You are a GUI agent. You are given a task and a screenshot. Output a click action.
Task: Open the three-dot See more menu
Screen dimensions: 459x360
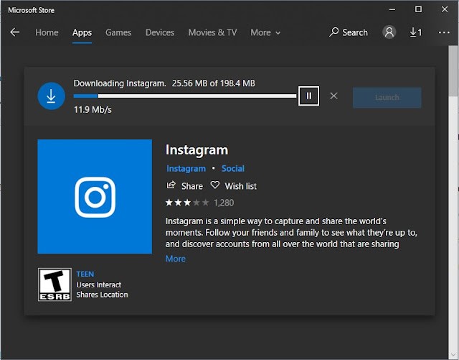444,32
